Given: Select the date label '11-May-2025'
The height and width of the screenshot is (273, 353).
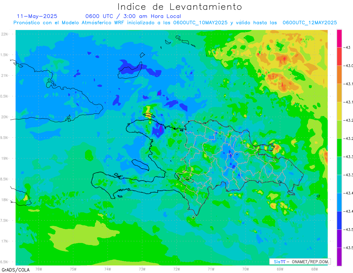Looking at the screenshot, I should tap(37, 16).
